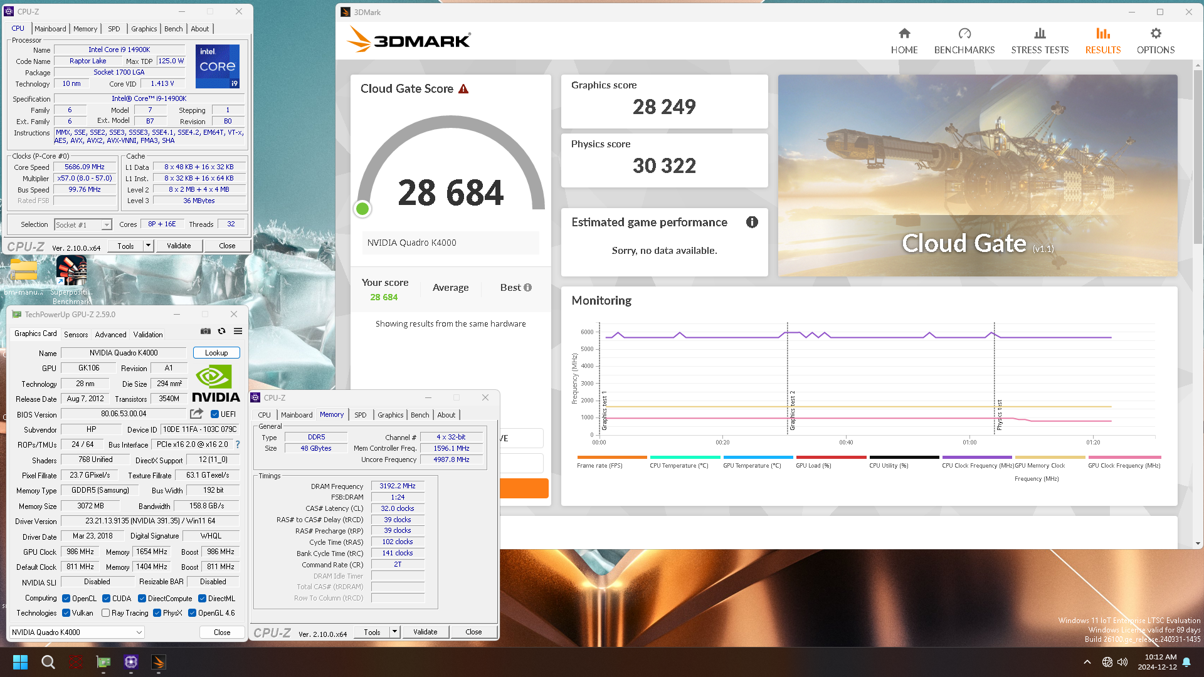Click the CPU Clock Frequency legend item
The image size is (1204, 677).
coord(977,462)
